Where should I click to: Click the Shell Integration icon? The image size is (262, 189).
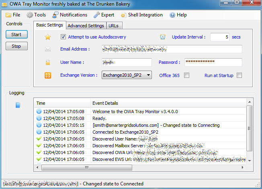(123, 15)
